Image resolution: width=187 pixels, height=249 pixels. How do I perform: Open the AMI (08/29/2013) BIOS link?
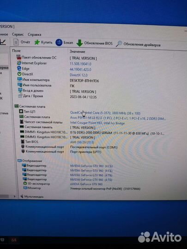82,142
